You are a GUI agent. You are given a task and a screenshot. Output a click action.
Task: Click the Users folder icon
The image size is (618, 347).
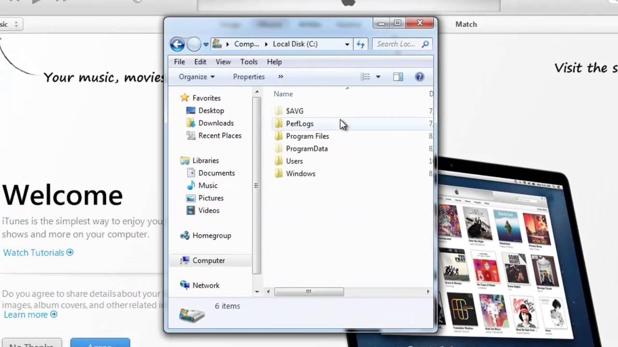click(279, 161)
